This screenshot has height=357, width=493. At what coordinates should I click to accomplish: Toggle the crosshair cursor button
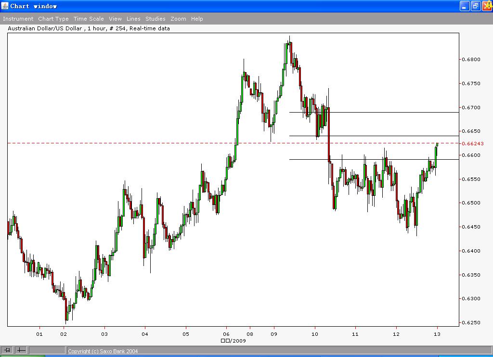pos(21,350)
